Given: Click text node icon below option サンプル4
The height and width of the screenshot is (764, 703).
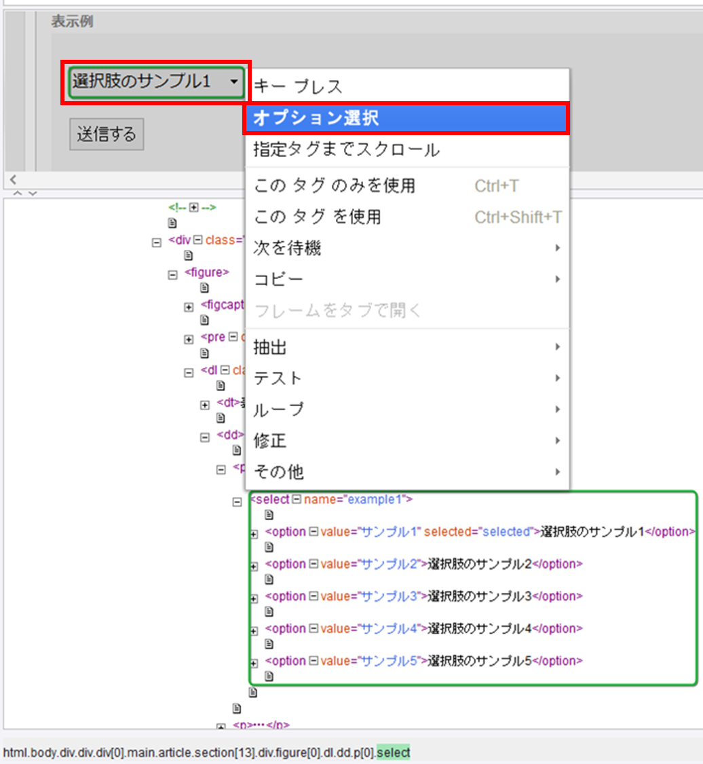Looking at the screenshot, I should point(269,644).
